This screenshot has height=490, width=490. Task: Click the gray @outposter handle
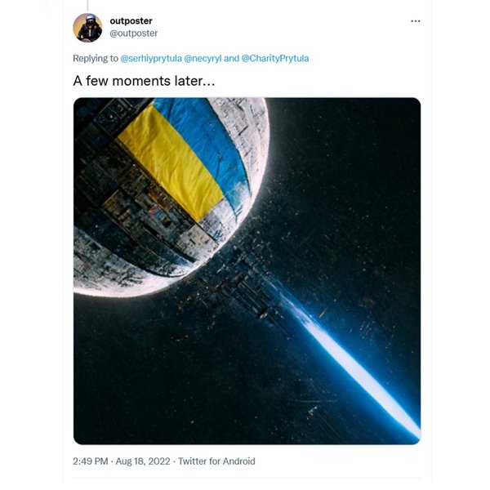[134, 33]
